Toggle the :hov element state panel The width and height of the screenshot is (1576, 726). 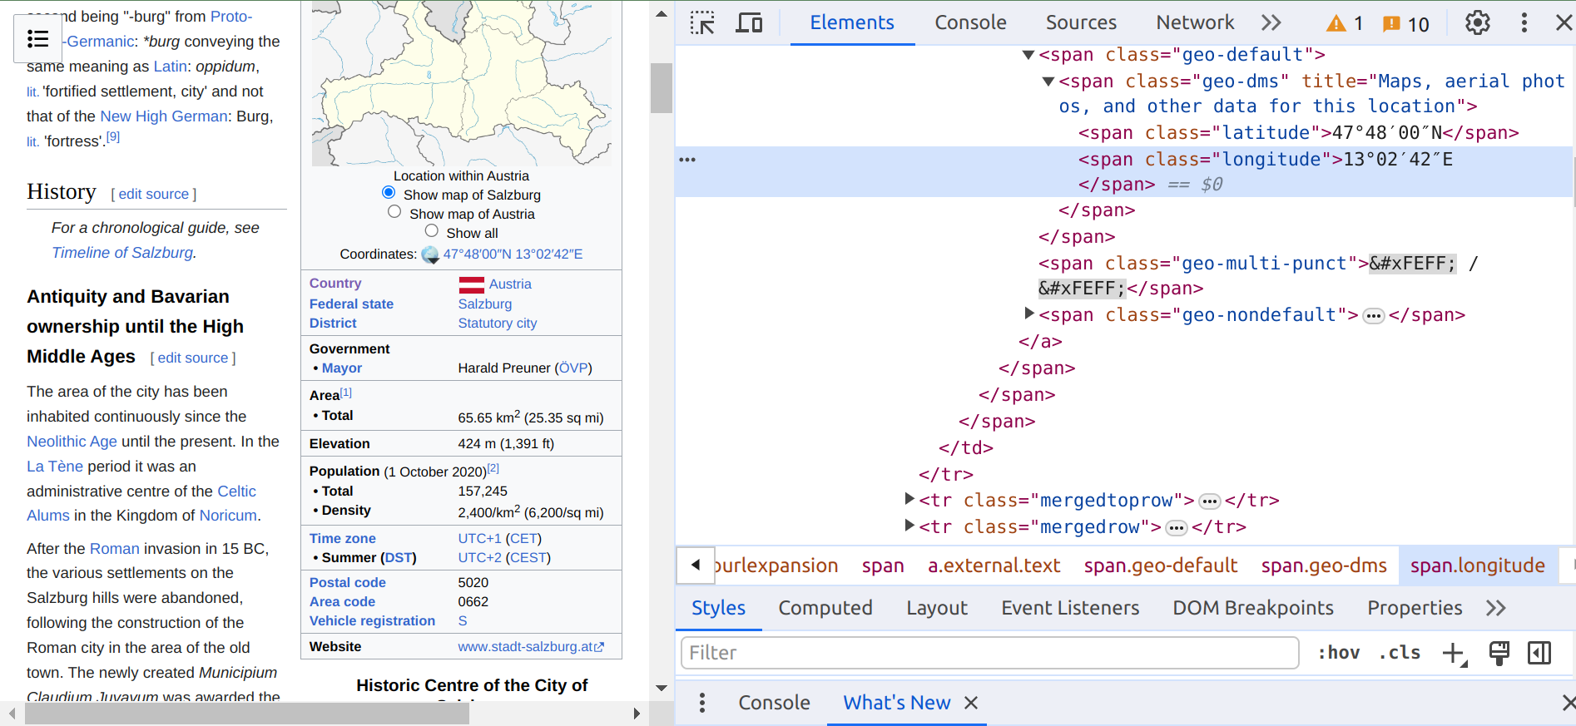click(1339, 653)
